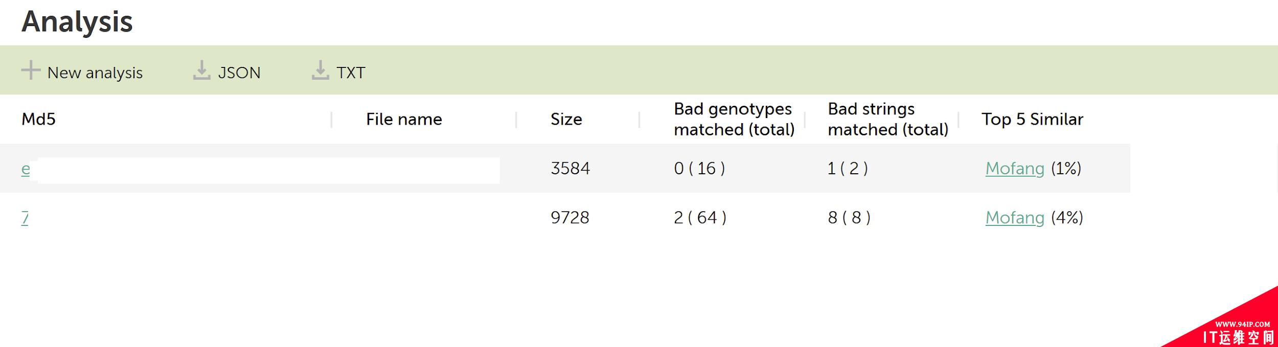Click the 8 ( 8 ) strings cell

tap(849, 218)
